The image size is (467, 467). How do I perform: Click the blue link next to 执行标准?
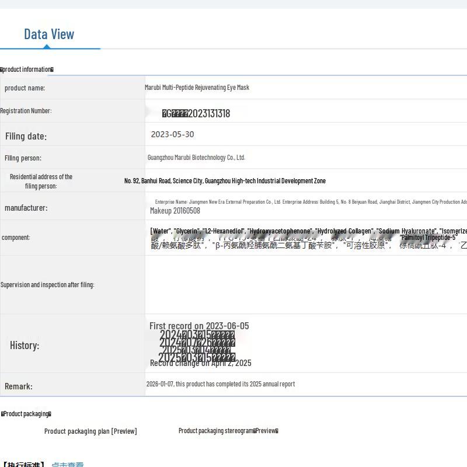68,464
